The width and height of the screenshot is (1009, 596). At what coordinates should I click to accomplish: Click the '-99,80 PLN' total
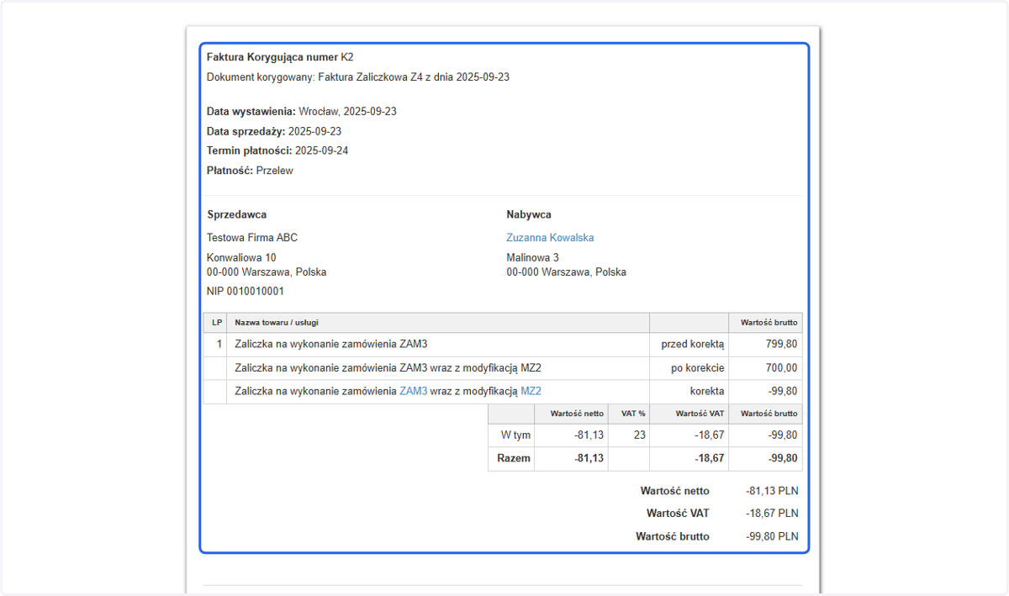[x=772, y=536]
